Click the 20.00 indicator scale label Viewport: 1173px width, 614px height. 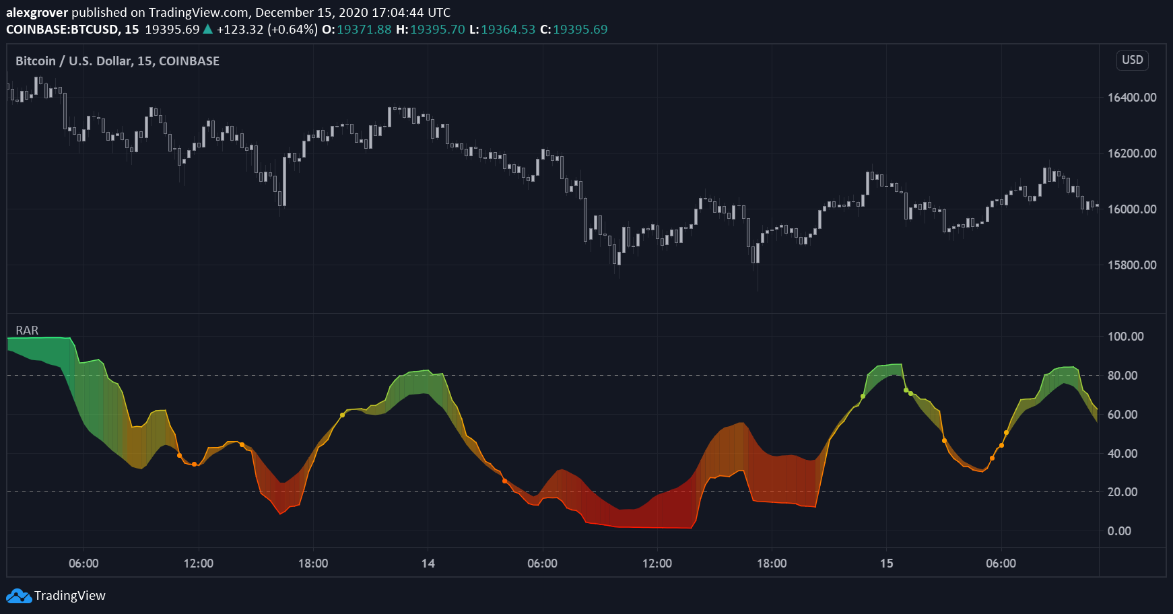[x=1122, y=492]
